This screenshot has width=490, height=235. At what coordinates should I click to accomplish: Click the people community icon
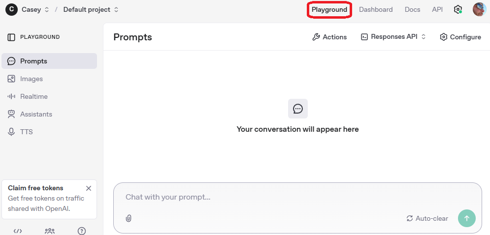(50, 231)
